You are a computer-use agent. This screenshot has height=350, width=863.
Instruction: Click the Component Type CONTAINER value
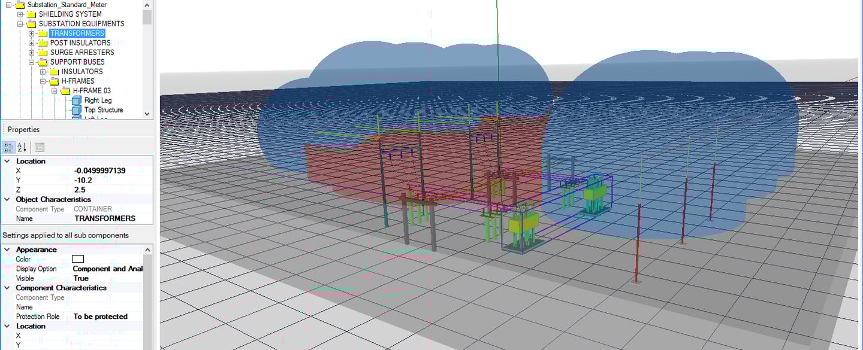112,209
